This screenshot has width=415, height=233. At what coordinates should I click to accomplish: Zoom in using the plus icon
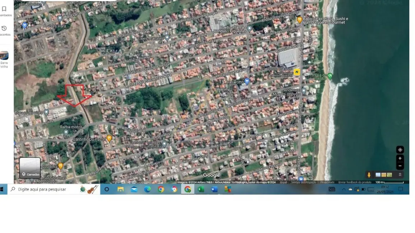click(x=400, y=158)
